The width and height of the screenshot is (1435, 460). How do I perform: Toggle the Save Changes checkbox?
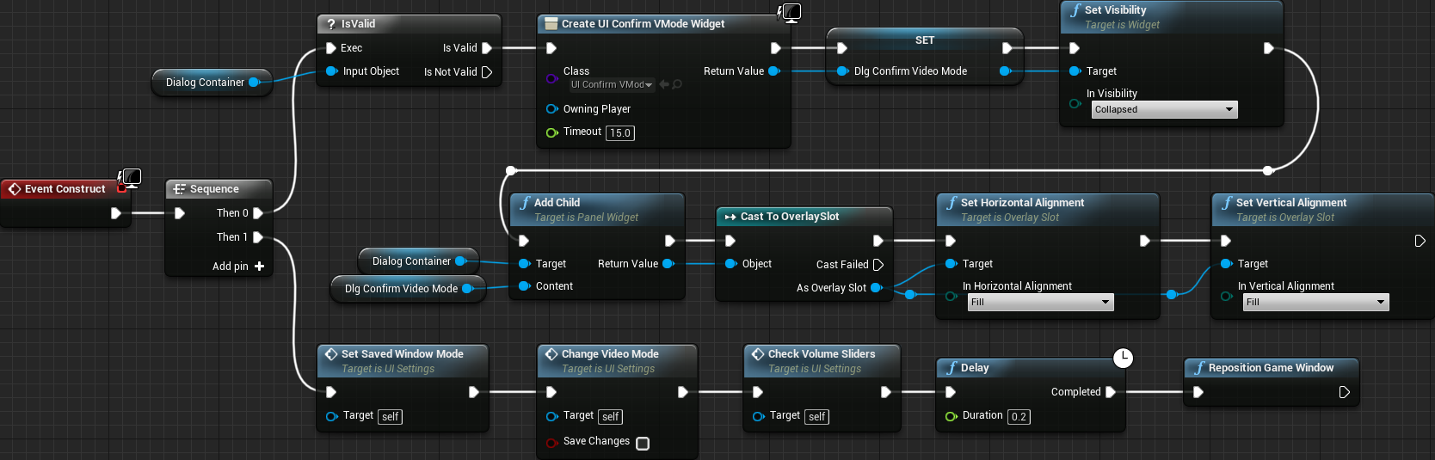643,444
